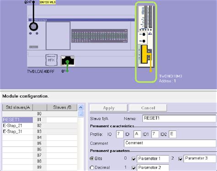Click the ID profile field with A
Viewport: 217px width, 171px height.
click(x=137, y=134)
